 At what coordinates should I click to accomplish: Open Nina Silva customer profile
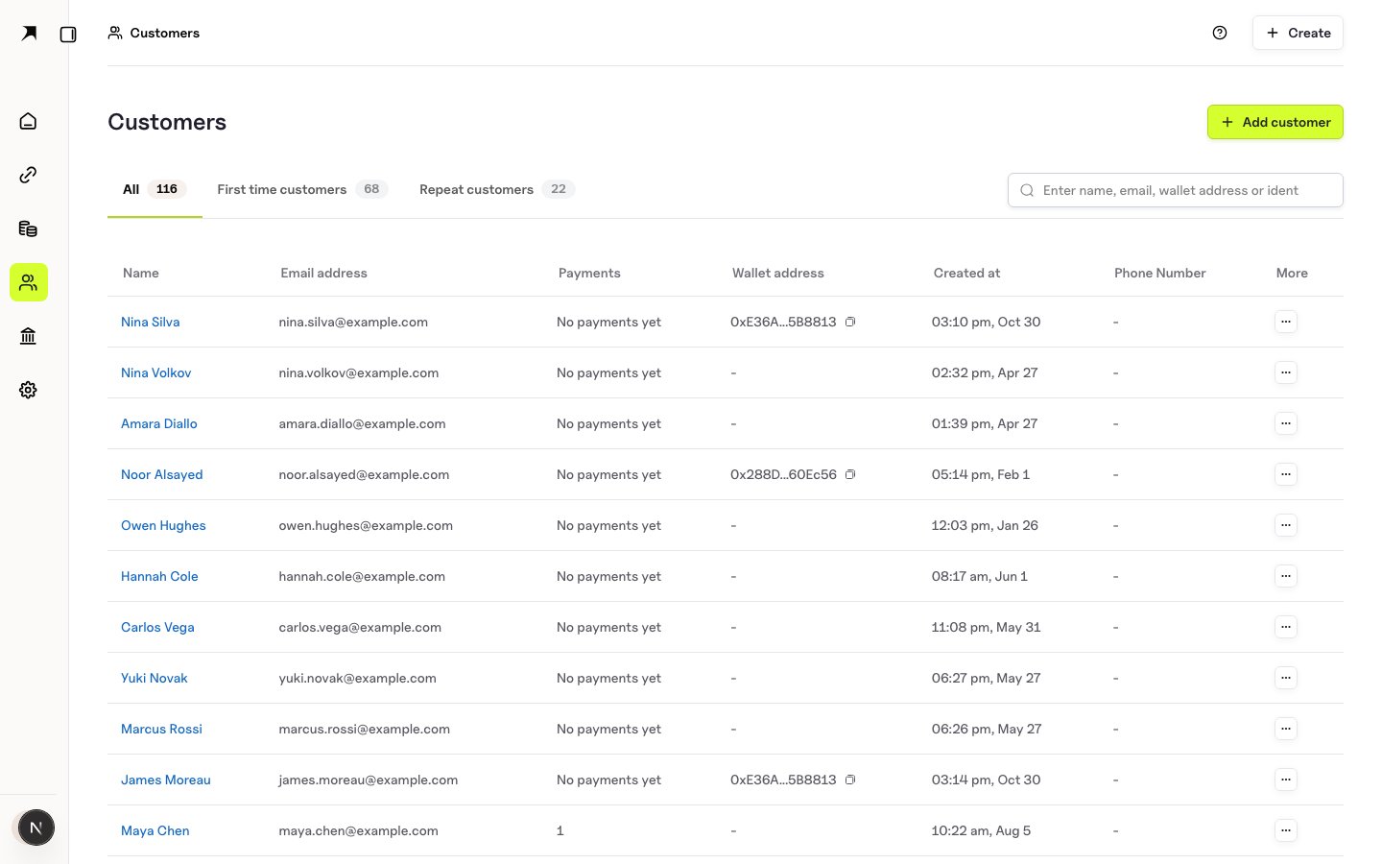[x=151, y=322]
